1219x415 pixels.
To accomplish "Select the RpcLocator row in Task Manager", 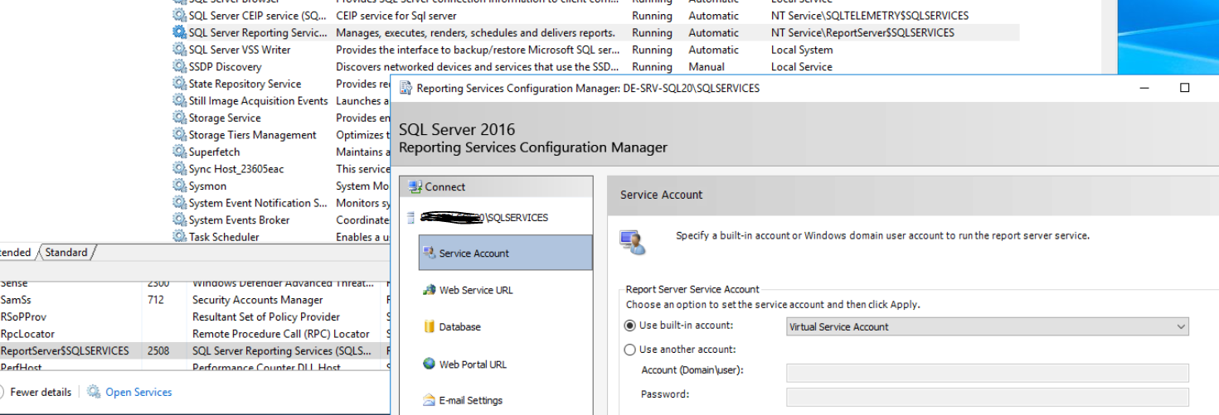I will pyautogui.click(x=195, y=334).
